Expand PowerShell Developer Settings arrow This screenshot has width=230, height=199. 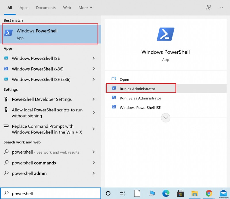94,99
